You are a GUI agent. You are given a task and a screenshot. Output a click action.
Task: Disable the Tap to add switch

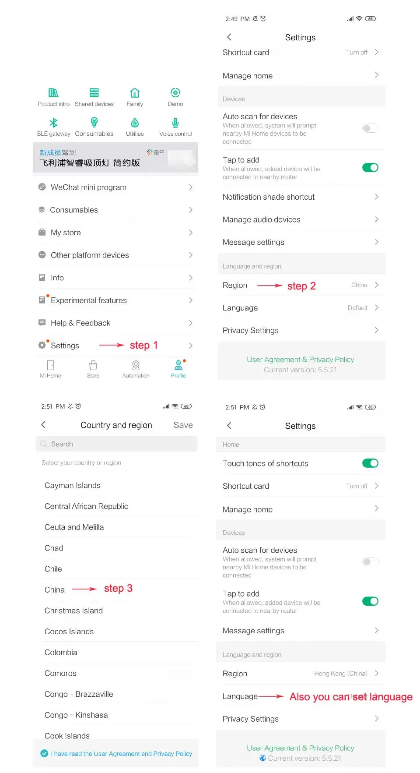(370, 168)
